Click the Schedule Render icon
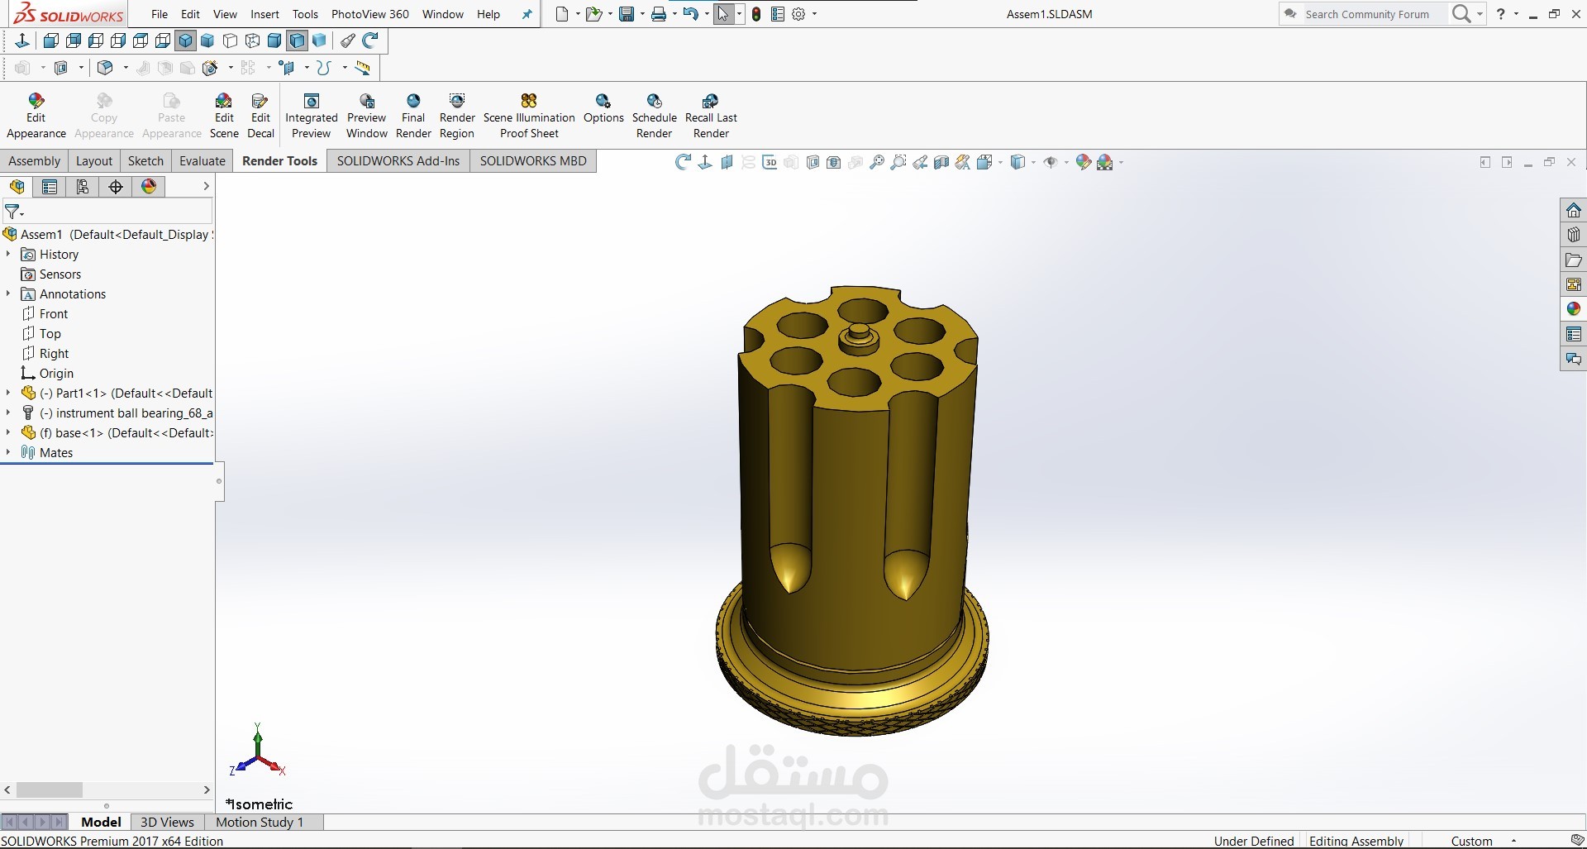 point(654,115)
